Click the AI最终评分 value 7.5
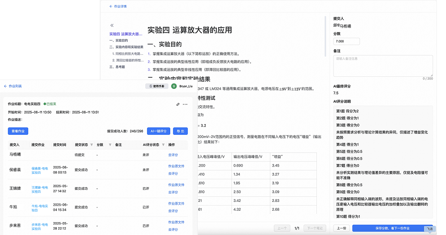 [336, 93]
